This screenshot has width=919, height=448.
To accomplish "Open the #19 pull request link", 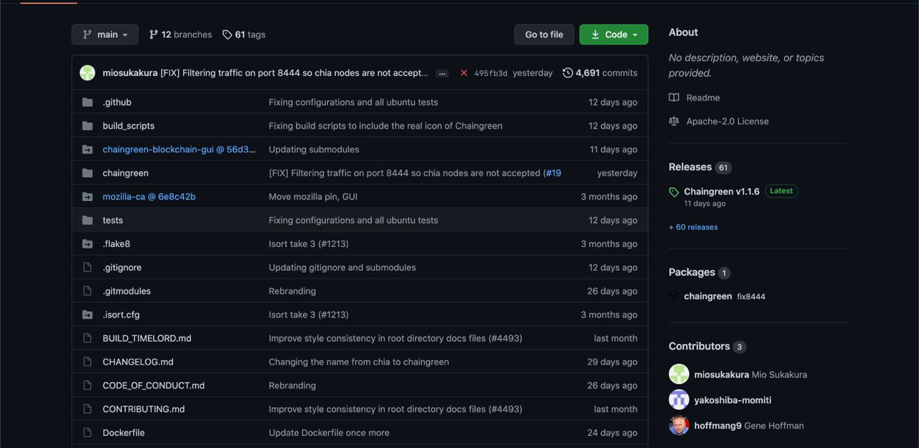I will coord(554,173).
